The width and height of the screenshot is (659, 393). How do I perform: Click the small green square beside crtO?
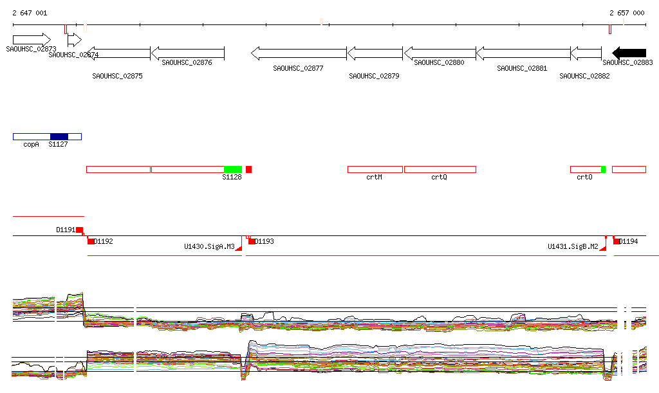(x=604, y=170)
